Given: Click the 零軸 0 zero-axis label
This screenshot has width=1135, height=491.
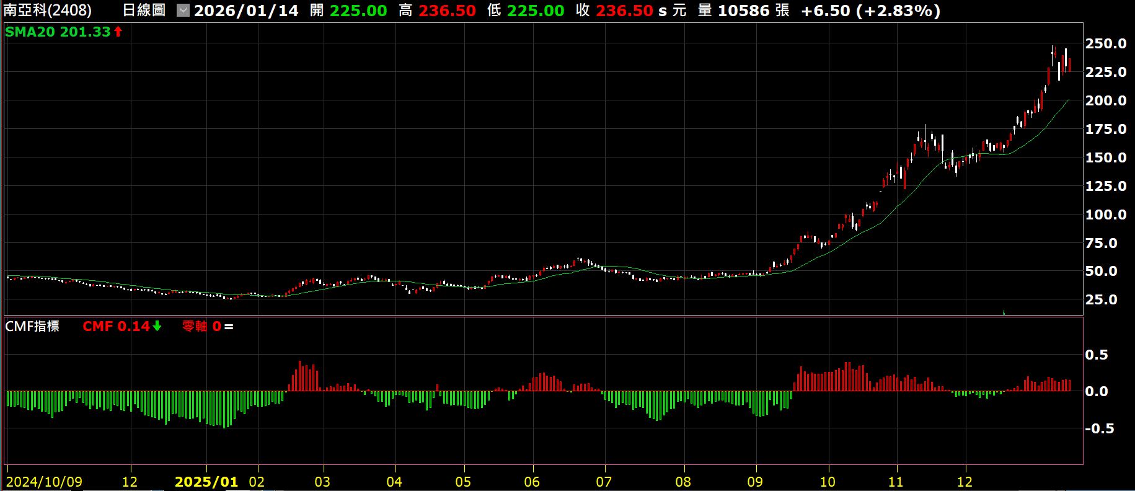Looking at the screenshot, I should 201,326.
